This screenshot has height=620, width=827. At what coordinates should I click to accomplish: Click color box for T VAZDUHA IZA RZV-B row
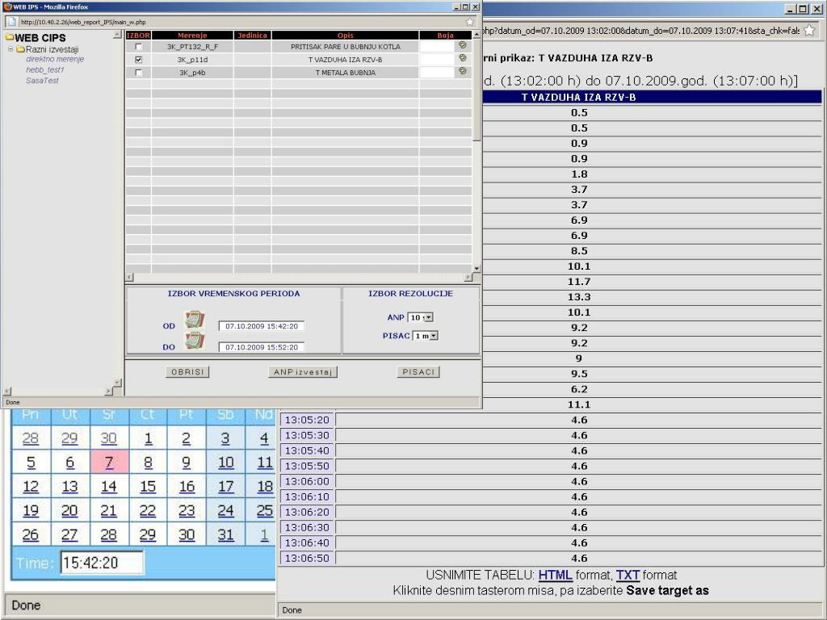tap(437, 60)
